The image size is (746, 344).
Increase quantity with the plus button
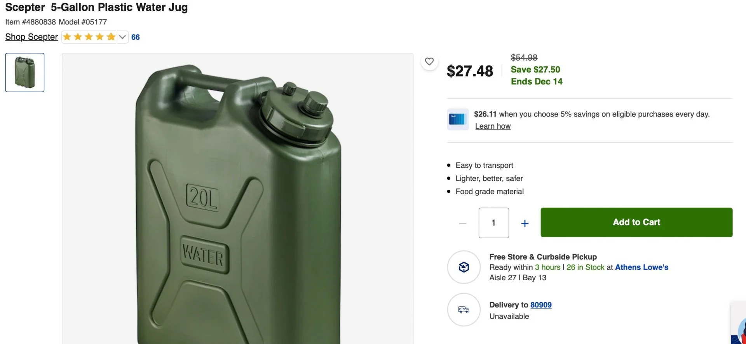point(525,223)
